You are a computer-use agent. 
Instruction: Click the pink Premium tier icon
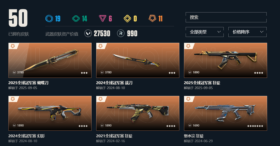tap(102, 18)
